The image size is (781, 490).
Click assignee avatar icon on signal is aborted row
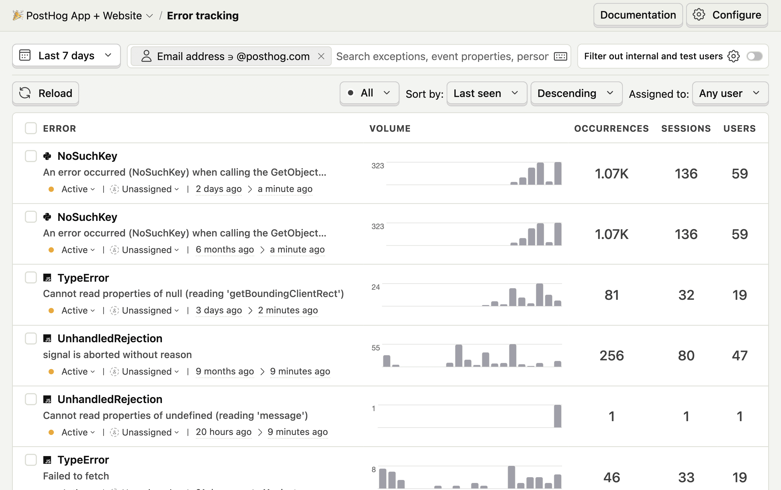click(114, 371)
